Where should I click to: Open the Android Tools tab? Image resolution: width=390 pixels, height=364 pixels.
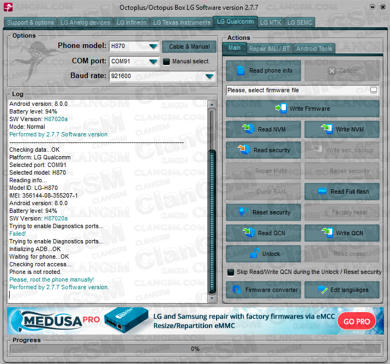[314, 49]
